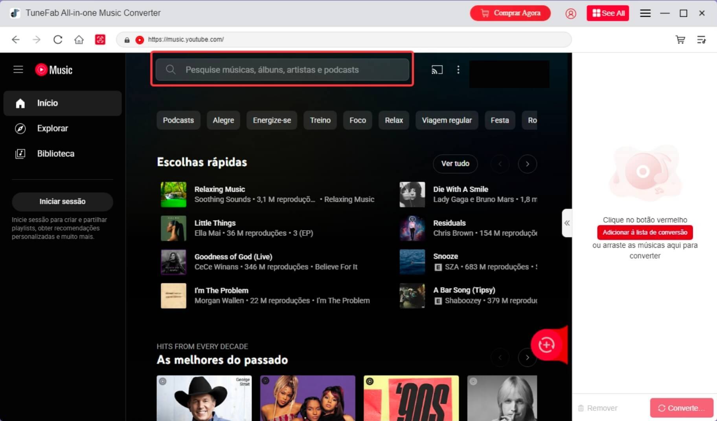Show next Escolhas rápidas items

tap(528, 164)
